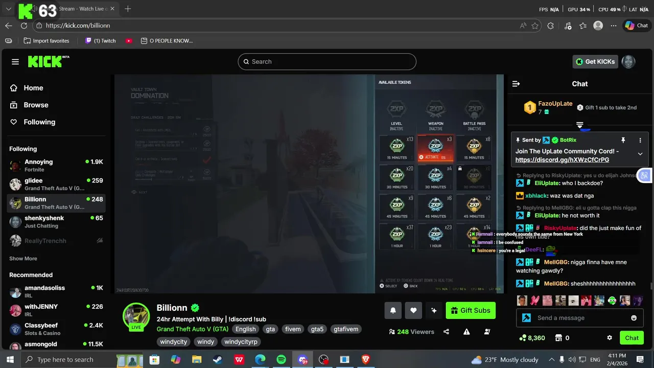Open the user profile avatar menu
Viewport: 654px width, 368px height.
(x=628, y=62)
